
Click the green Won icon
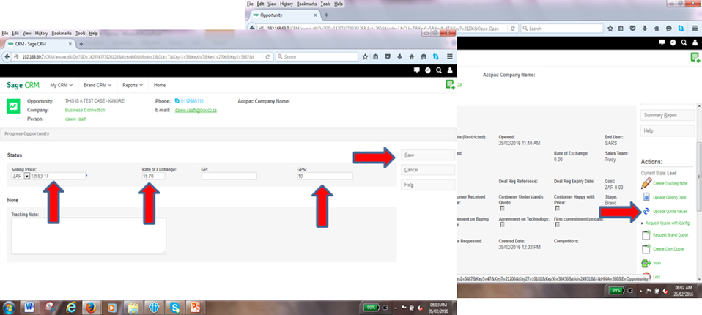tap(646, 263)
